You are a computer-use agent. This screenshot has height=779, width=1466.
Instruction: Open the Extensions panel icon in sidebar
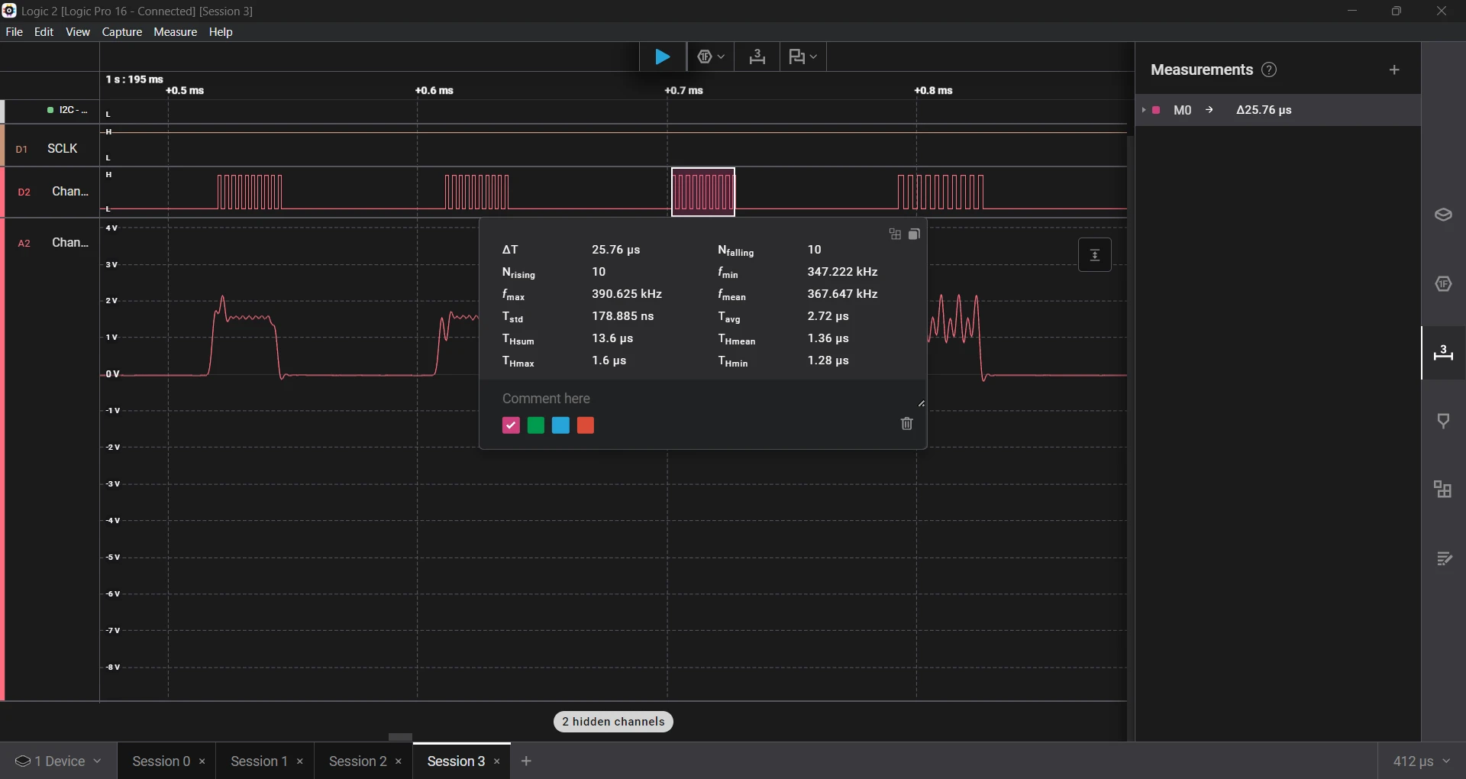pyautogui.click(x=1444, y=489)
